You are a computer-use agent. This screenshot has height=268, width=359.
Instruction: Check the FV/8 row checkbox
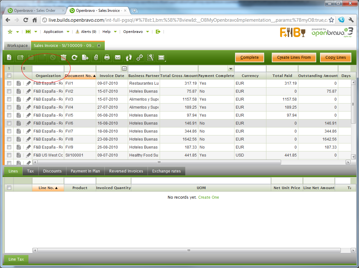tap(9, 139)
